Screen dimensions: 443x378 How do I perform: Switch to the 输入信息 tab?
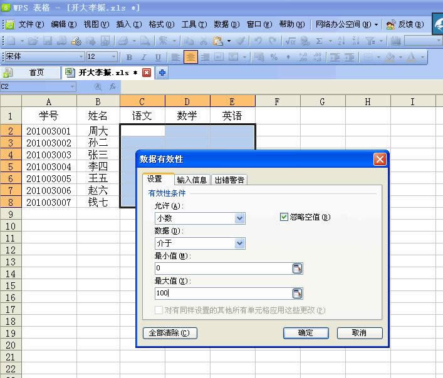click(x=192, y=180)
